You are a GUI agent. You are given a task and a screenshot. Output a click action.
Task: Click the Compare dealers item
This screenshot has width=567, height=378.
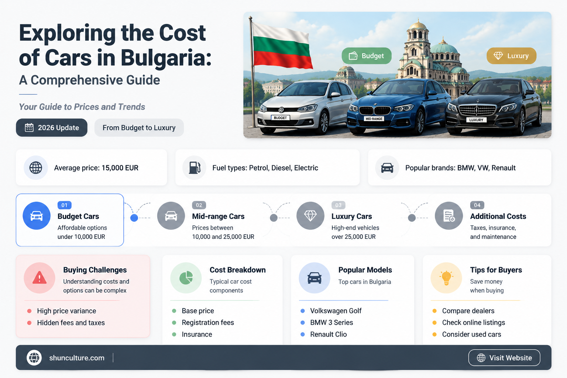pyautogui.click(x=468, y=311)
